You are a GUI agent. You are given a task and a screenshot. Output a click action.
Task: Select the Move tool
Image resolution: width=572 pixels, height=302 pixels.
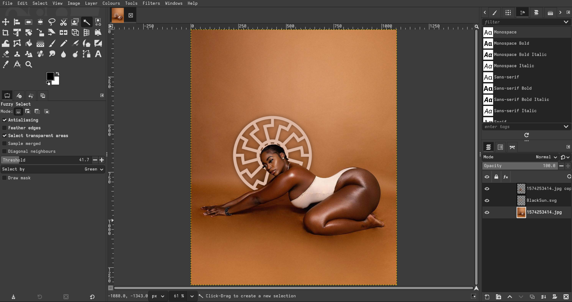6,22
